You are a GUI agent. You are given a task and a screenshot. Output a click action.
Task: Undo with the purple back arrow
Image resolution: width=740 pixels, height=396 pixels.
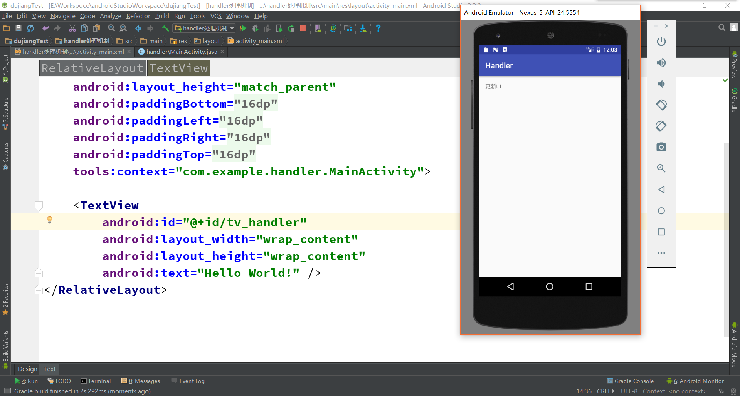click(x=45, y=28)
